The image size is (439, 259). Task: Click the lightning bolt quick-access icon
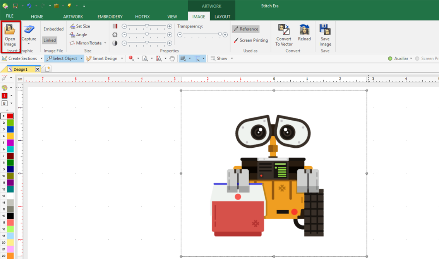(x=69, y=5)
